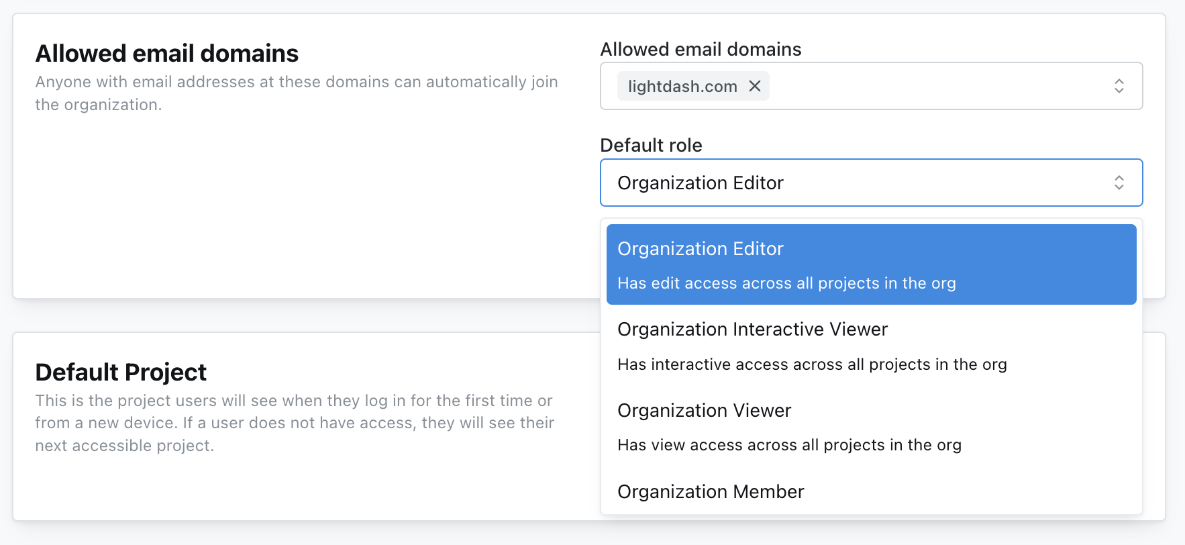Click the Default role field label
Image resolution: width=1185 pixels, height=545 pixels.
(651, 145)
